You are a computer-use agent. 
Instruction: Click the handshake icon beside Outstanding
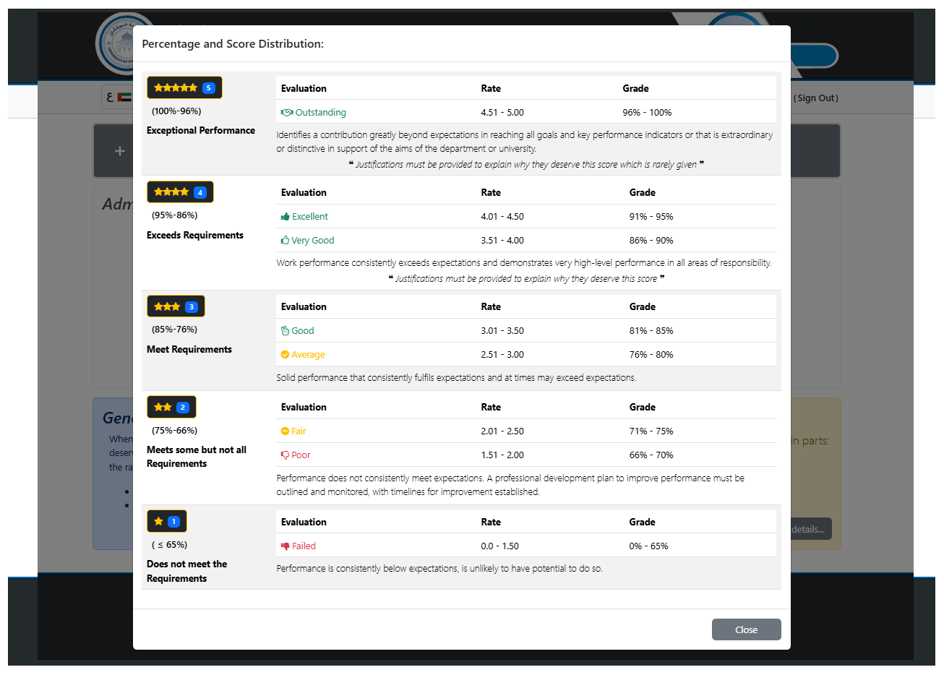point(286,113)
